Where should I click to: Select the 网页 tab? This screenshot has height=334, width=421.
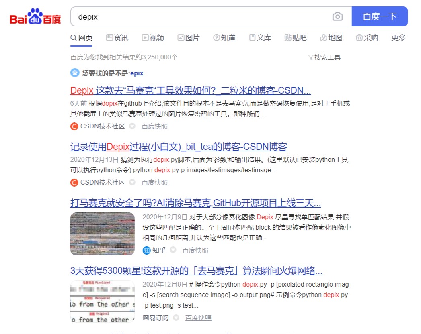point(81,38)
